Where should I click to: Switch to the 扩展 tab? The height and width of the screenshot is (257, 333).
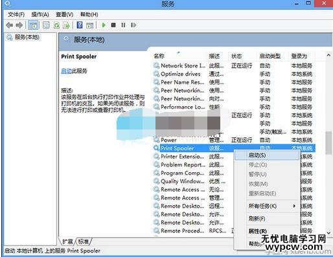[67, 241]
